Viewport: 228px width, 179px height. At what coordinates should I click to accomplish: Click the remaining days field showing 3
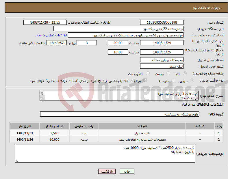[87, 43]
